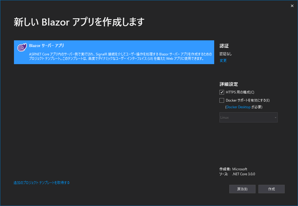Image resolution: width=298 pixels, height=206 pixels.
Task: Click the 認証 heading
Action: tap(224, 46)
